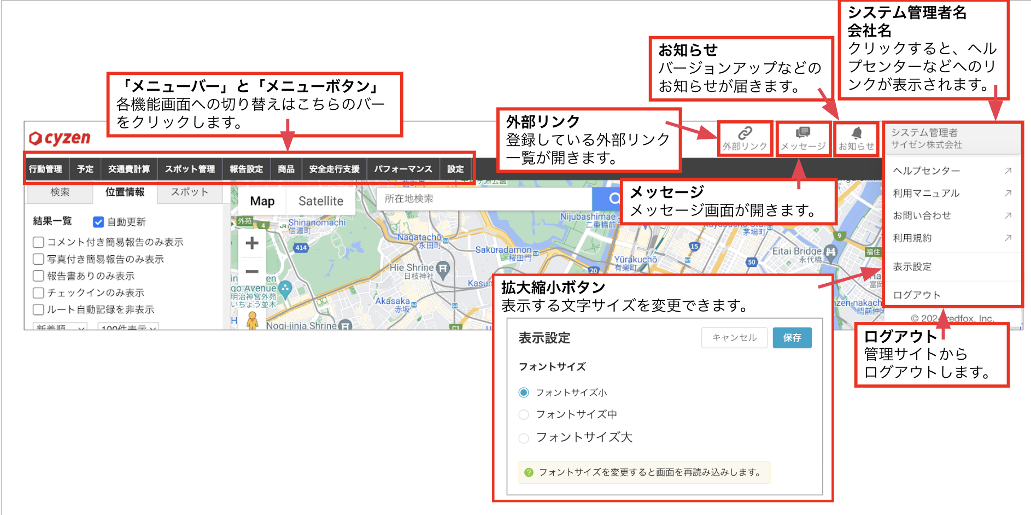1031x515 pixels.
Task: Open パフォーマンス in the menu bar
Action: coord(403,169)
